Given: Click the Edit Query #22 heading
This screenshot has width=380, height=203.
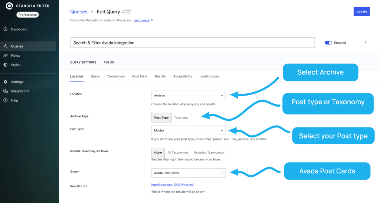Looking at the screenshot, I should tap(114, 11).
